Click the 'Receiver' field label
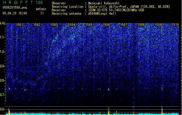This screenshot has height=115, width=182. 59,10
